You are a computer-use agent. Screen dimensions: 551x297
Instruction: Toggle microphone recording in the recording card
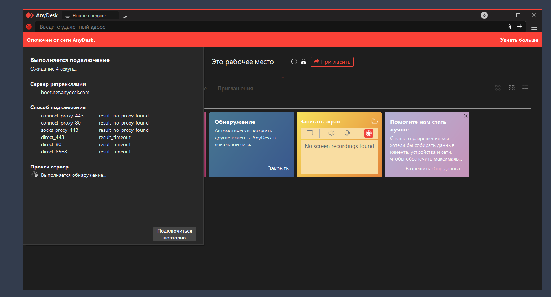(347, 133)
